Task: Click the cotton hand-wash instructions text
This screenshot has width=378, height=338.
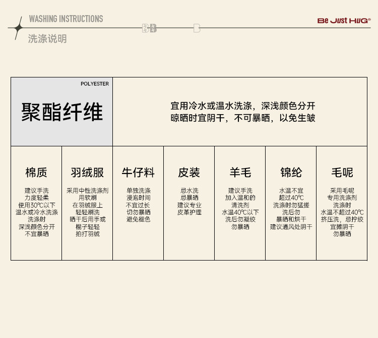Action: (x=36, y=212)
